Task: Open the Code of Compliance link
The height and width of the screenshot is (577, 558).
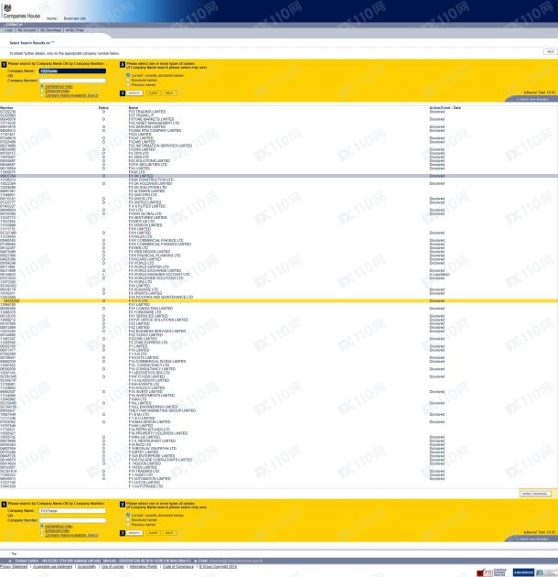Action: [x=178, y=567]
